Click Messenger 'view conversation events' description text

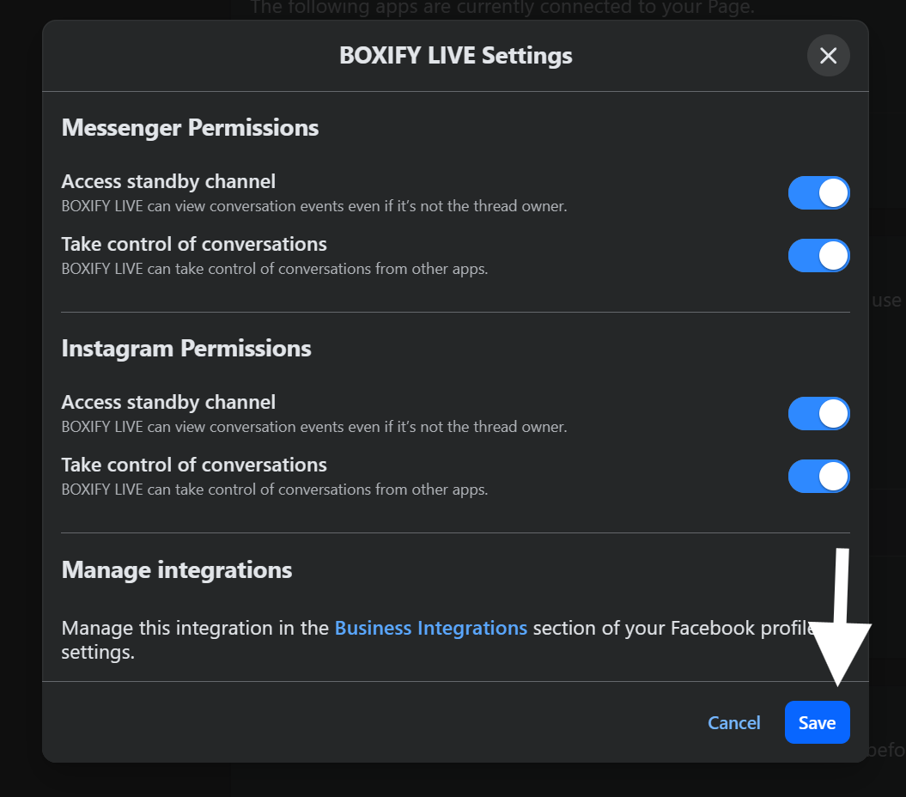[314, 206]
